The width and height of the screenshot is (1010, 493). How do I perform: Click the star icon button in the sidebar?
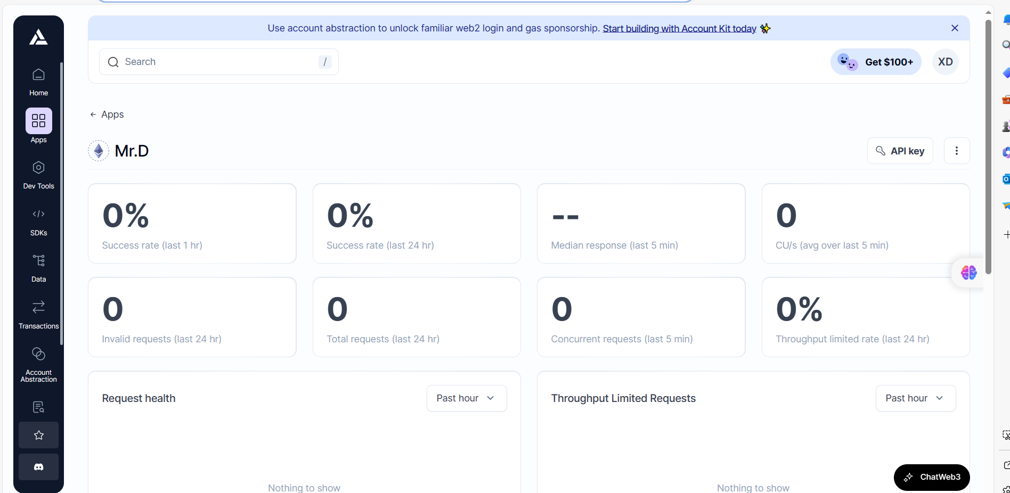[38, 435]
